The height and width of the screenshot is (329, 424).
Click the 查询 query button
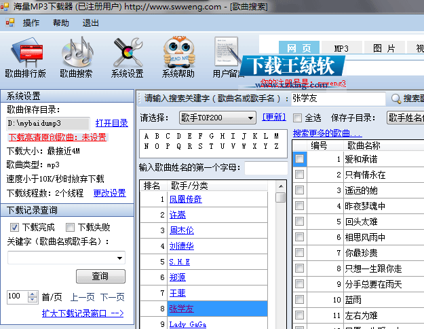(x=100, y=276)
